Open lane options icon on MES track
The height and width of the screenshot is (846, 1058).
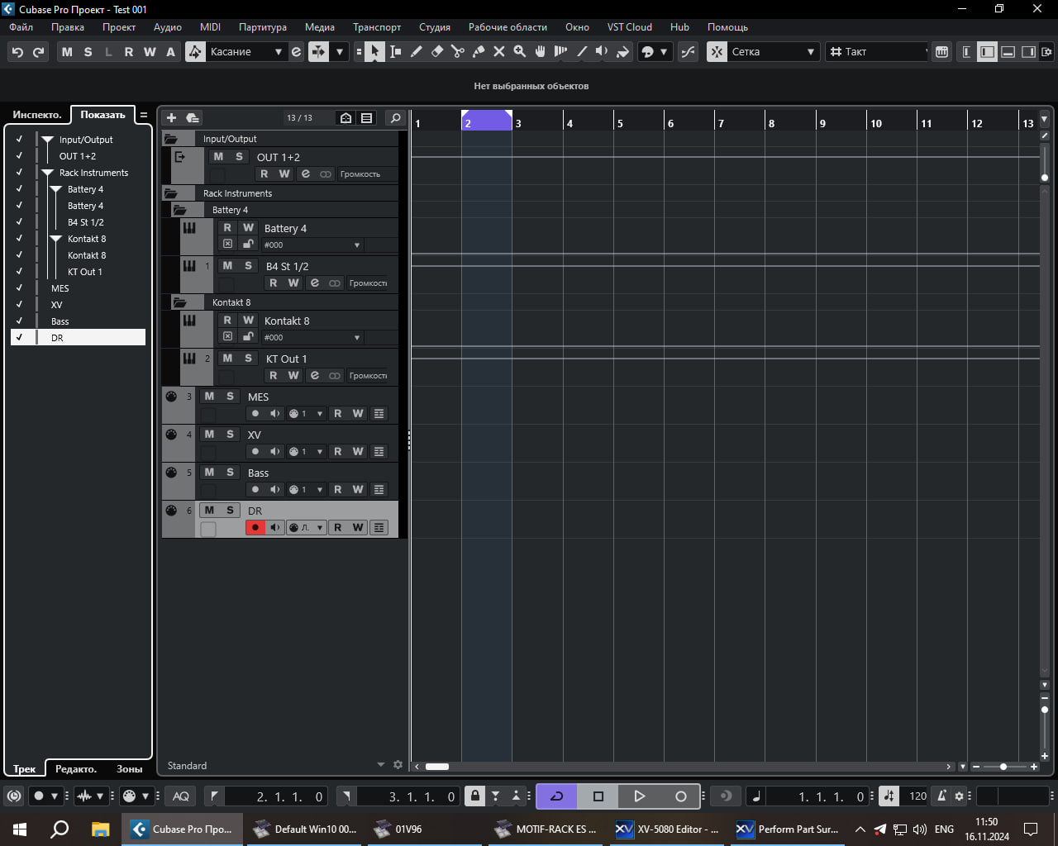[379, 414]
